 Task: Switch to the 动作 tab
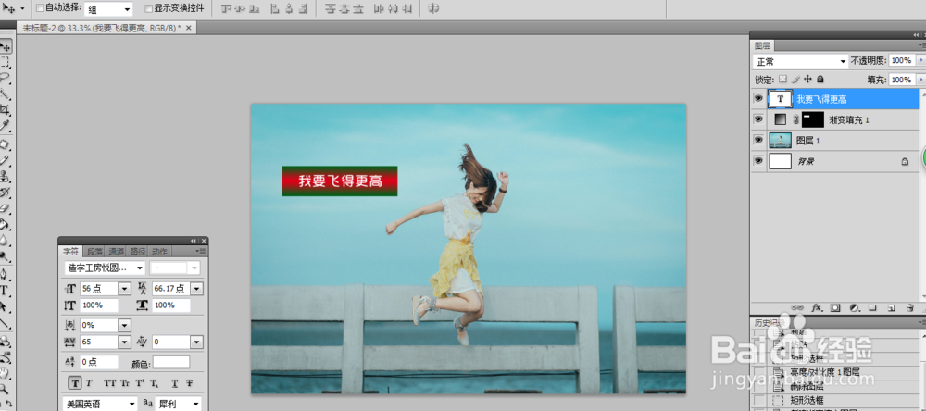158,252
